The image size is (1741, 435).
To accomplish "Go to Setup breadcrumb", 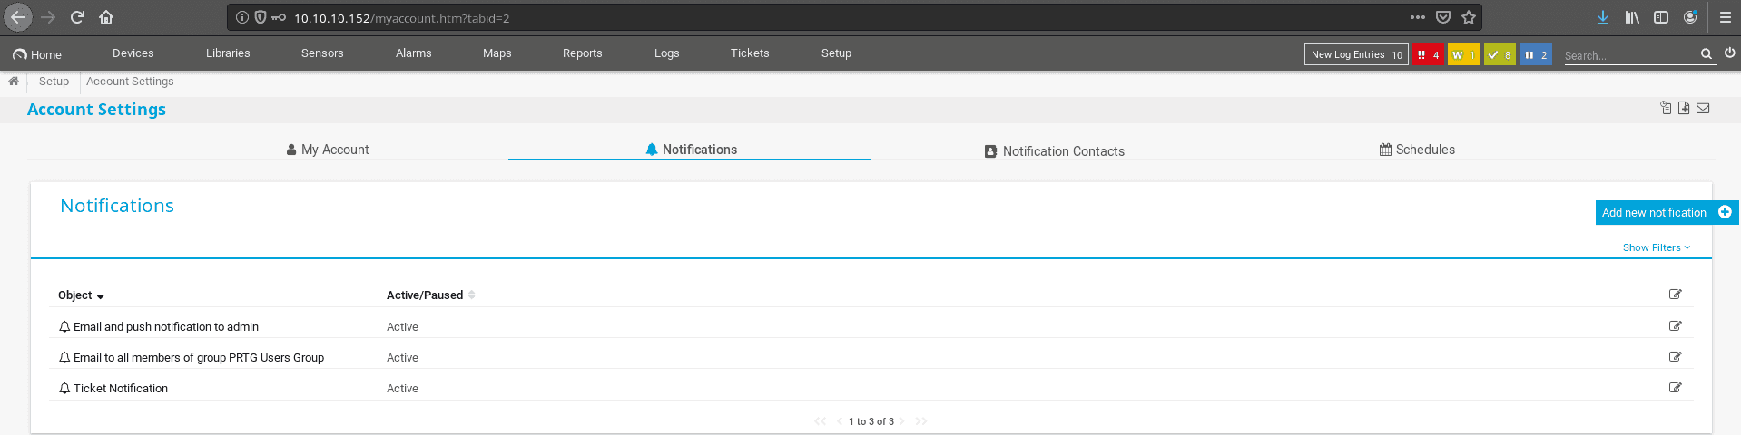I will coord(54,82).
